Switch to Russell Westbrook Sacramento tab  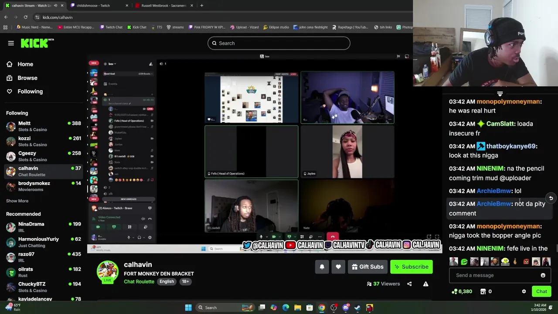164,6
